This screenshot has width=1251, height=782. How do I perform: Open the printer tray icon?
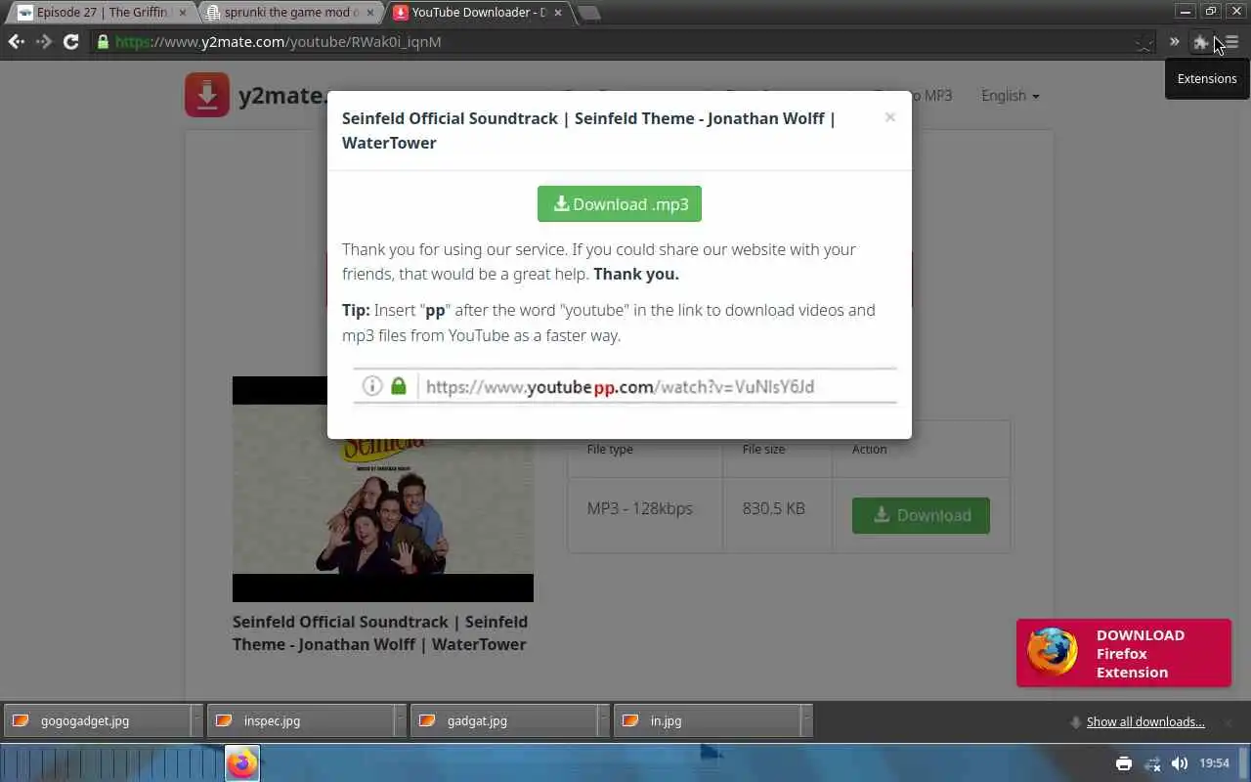click(x=1124, y=763)
